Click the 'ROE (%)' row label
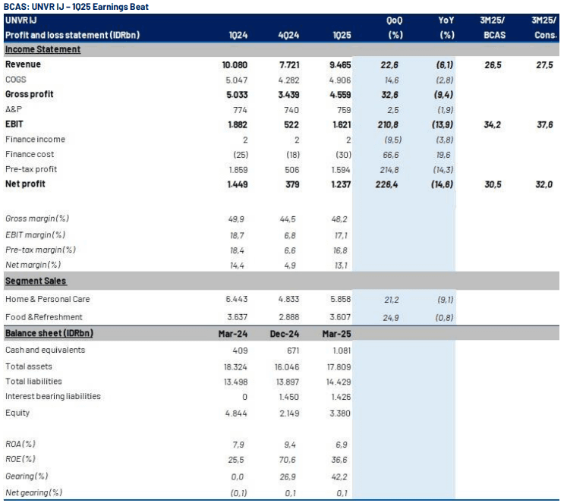This screenshot has width=567, height=503. pyautogui.click(x=20, y=459)
